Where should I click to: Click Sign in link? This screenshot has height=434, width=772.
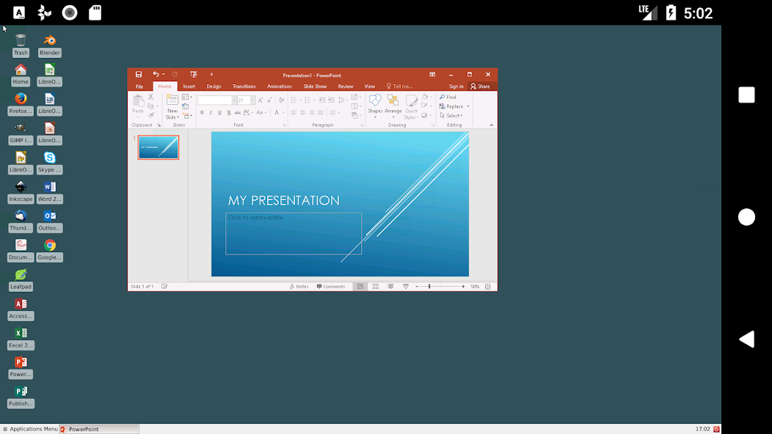(456, 87)
